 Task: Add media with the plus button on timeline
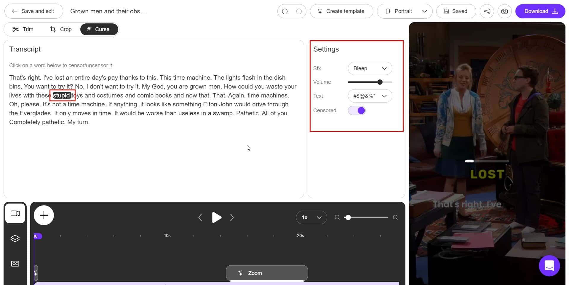pos(44,215)
